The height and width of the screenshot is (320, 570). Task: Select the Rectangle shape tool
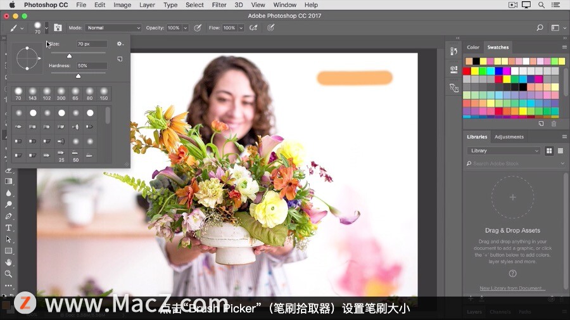point(9,250)
